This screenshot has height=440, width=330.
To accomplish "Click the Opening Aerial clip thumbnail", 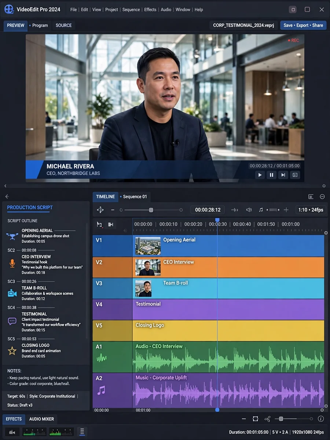I will [148, 246].
